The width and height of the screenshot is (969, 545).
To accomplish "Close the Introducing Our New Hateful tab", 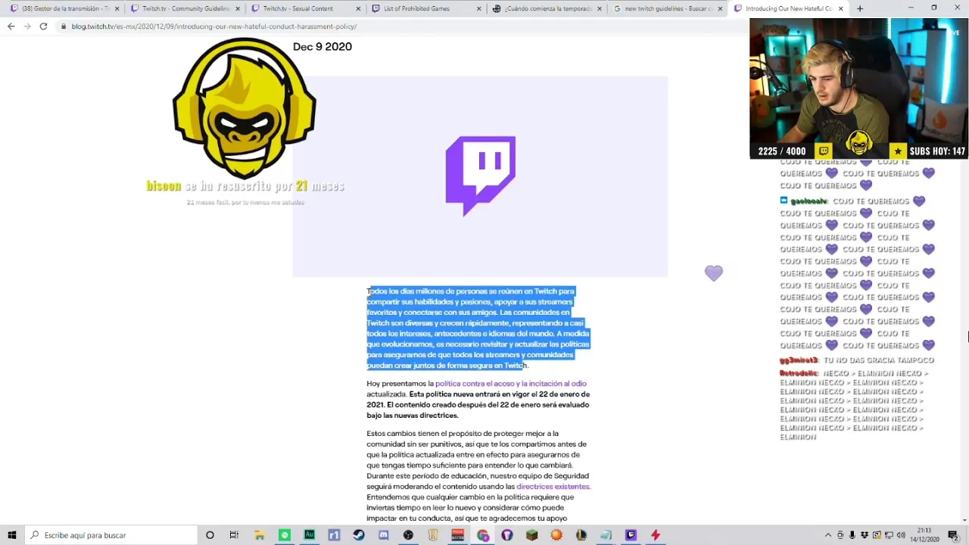I will pos(841,9).
